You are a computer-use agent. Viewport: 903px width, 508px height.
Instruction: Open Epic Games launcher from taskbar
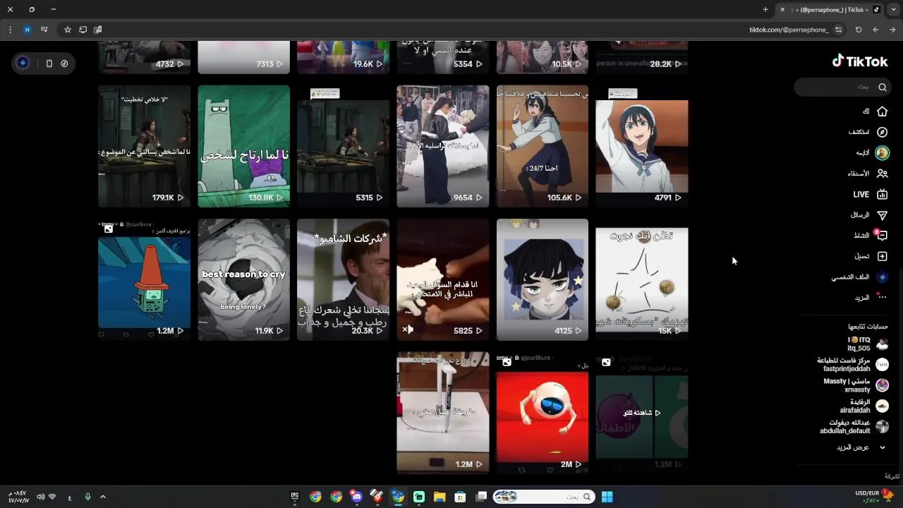295,497
